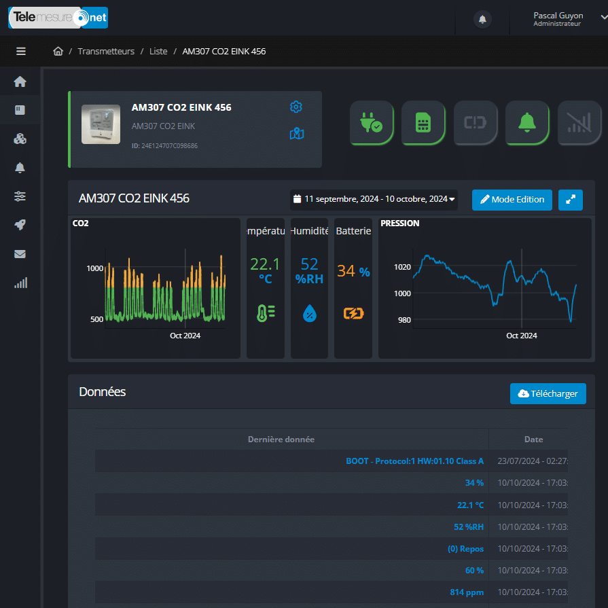Click the power plug status button
This screenshot has height=608, width=608.
point(372,123)
